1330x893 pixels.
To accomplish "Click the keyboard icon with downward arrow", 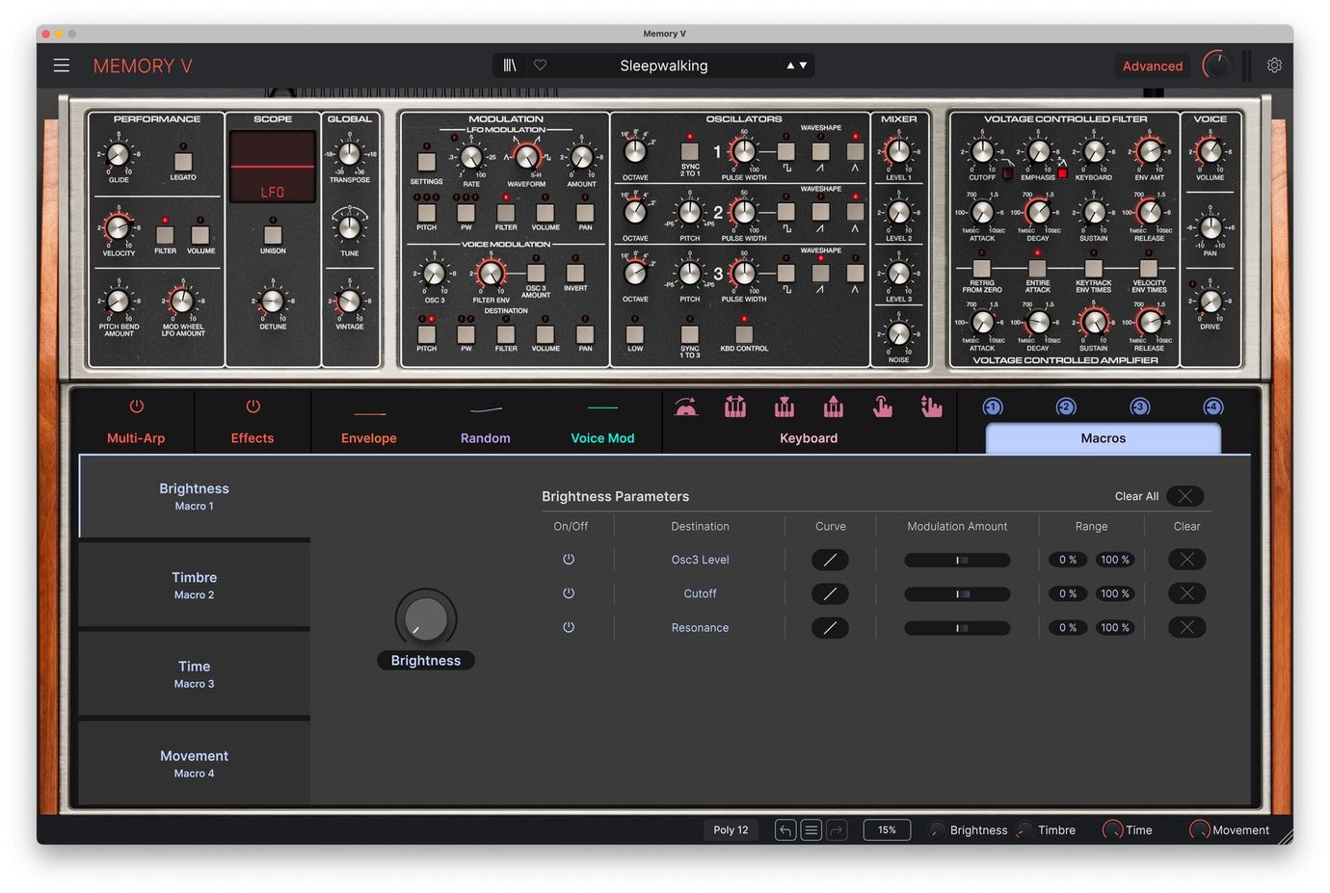I will click(x=785, y=407).
